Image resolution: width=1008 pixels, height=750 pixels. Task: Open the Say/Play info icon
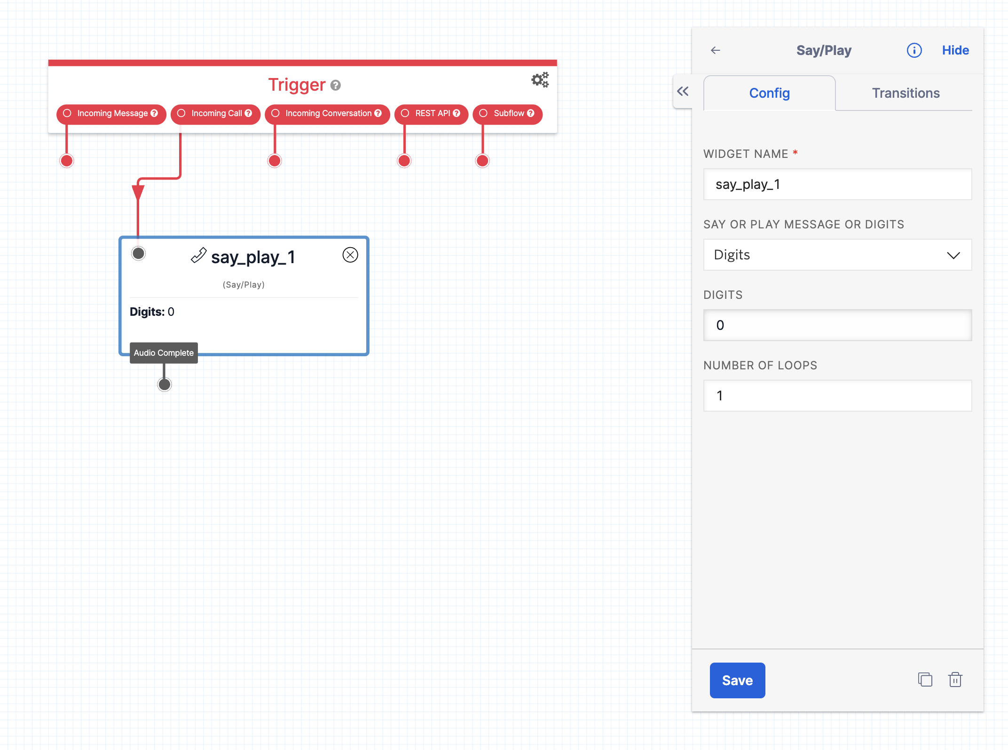913,50
